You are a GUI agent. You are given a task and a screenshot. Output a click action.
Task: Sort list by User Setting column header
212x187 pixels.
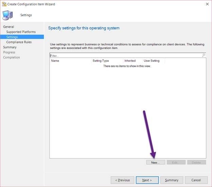(x=154, y=61)
